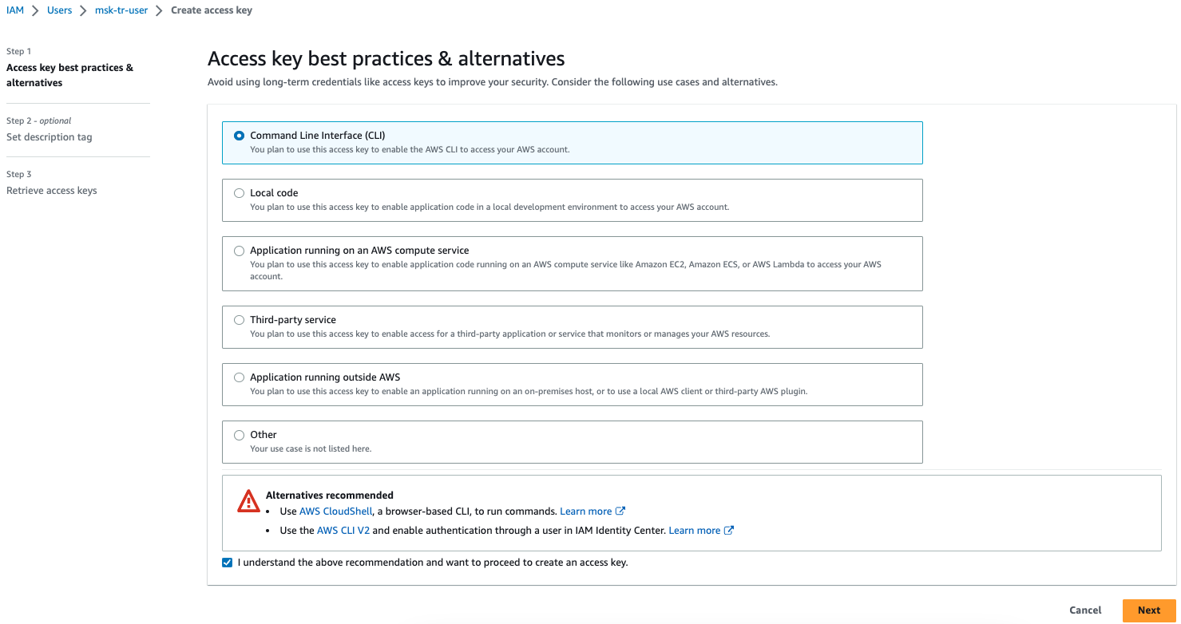Viewport: 1181px width, 624px height.
Task: Cancel access key creation
Action: 1085,610
